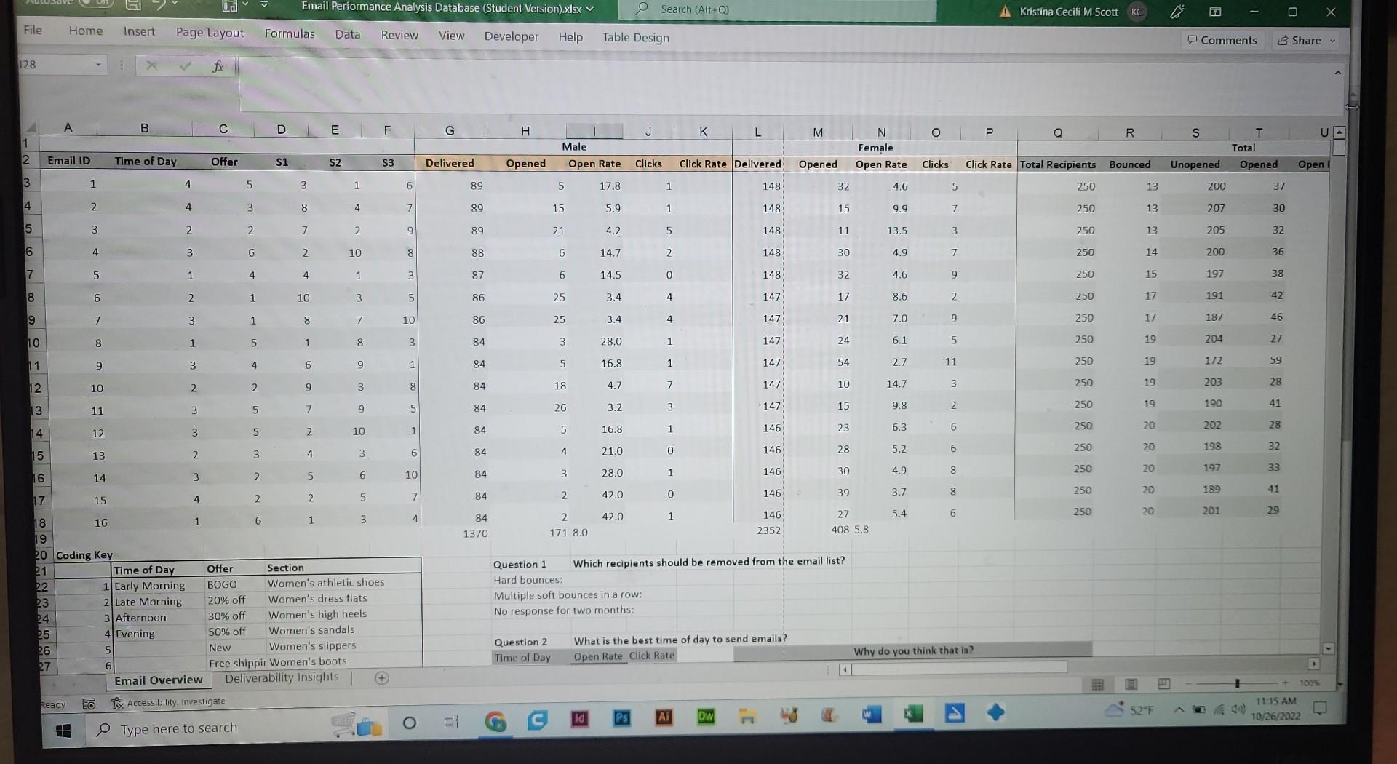Open the Deliverability Insights sheet tab
Screen dimensions: 1397x764
[282, 677]
